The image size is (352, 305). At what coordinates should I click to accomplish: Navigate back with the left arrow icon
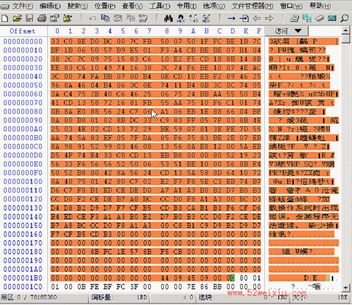click(257, 18)
